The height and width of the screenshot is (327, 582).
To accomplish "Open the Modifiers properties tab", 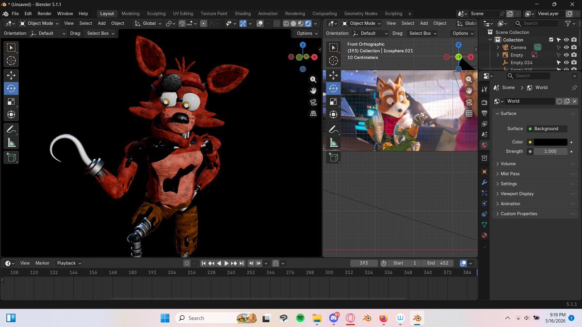I will tap(484, 182).
